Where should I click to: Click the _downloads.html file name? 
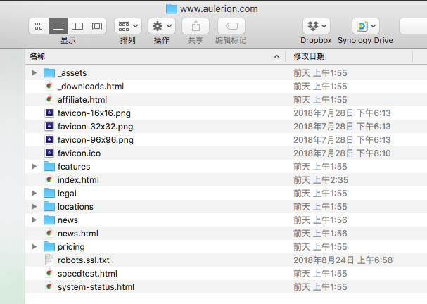(91, 87)
